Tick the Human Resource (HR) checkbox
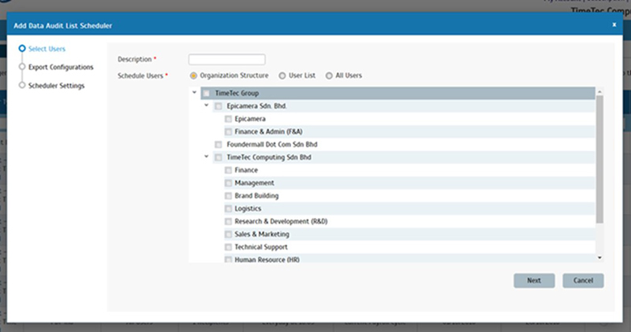The image size is (631, 332). tap(228, 260)
